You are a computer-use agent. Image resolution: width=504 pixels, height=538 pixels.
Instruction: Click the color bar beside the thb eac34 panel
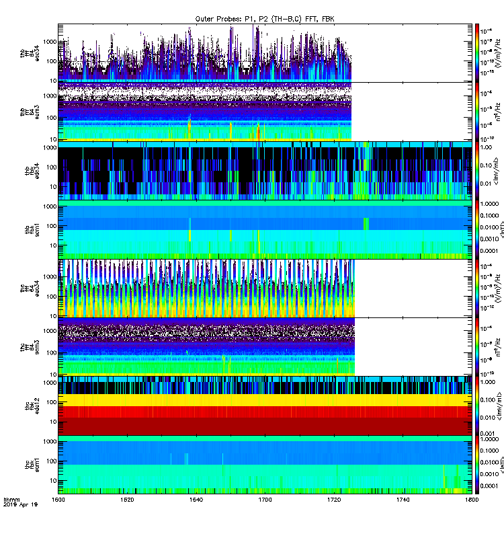(x=477, y=53)
